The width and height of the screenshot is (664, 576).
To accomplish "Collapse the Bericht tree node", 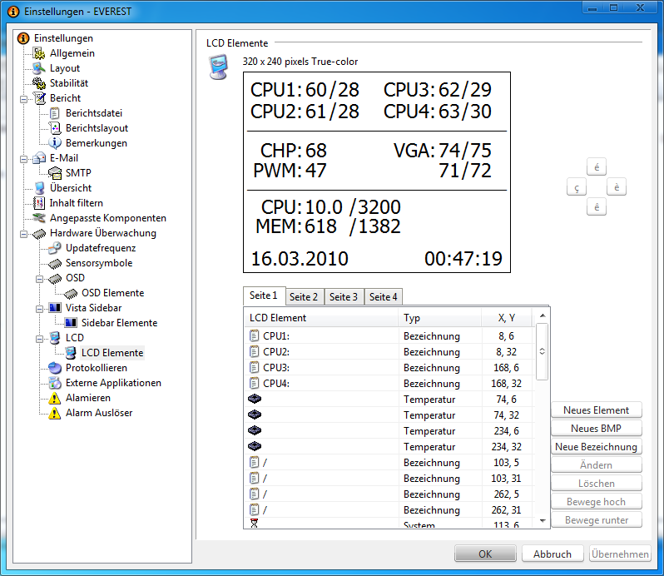I will [x=23, y=100].
